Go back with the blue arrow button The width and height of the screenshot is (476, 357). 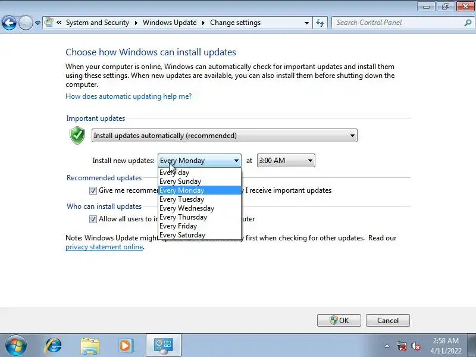pos(9,23)
